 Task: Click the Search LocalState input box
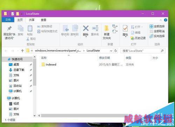pos(141,51)
